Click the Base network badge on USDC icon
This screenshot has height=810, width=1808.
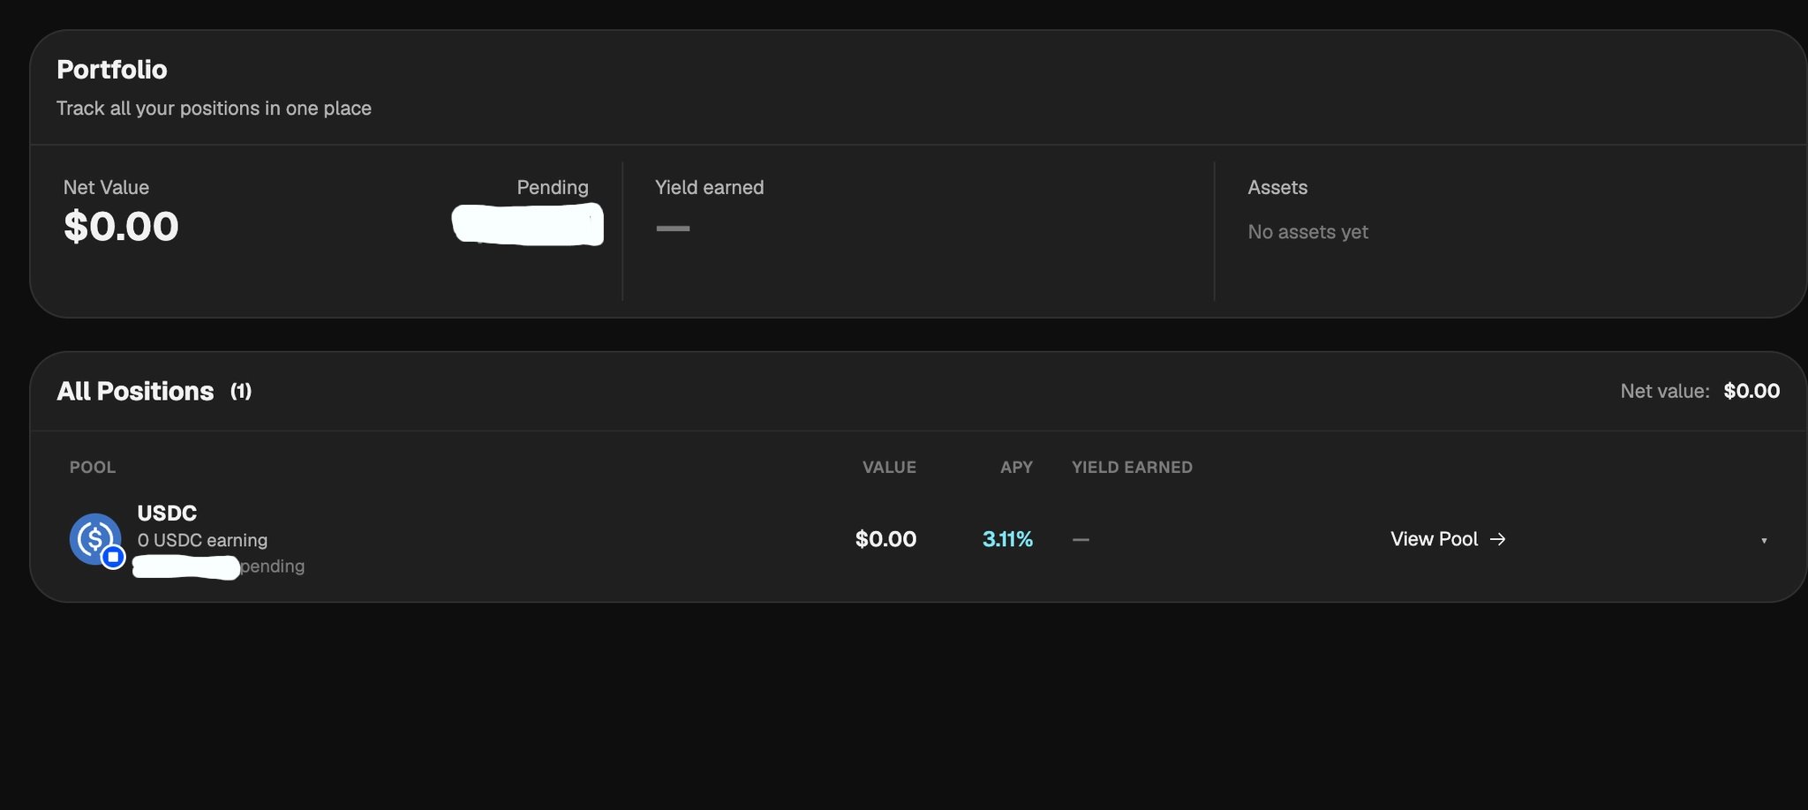113,557
